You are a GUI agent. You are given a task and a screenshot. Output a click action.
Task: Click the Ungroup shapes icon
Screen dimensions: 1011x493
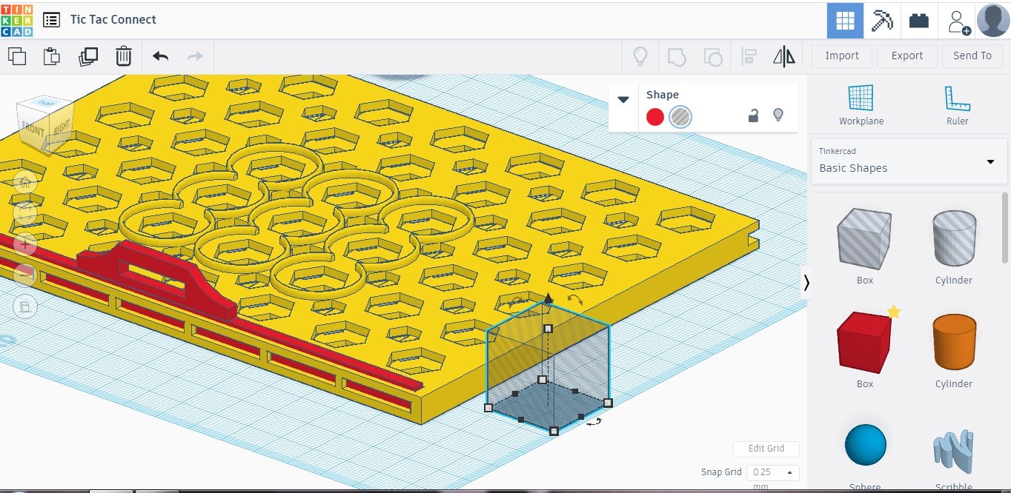[x=712, y=56]
